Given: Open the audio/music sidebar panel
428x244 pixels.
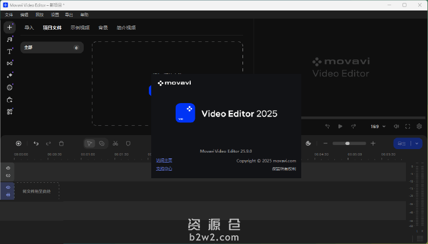Looking at the screenshot, I should tap(9, 40).
